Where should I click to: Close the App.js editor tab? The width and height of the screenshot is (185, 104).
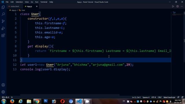[37, 6]
